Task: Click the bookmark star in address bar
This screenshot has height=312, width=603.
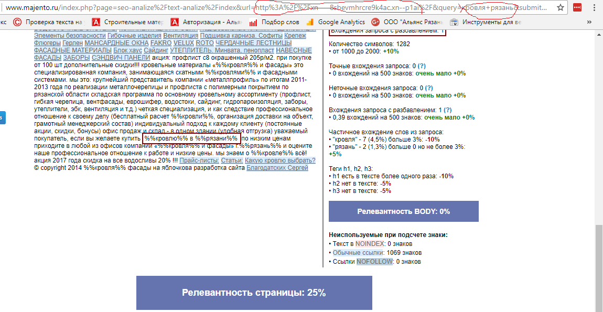Action: [561, 8]
